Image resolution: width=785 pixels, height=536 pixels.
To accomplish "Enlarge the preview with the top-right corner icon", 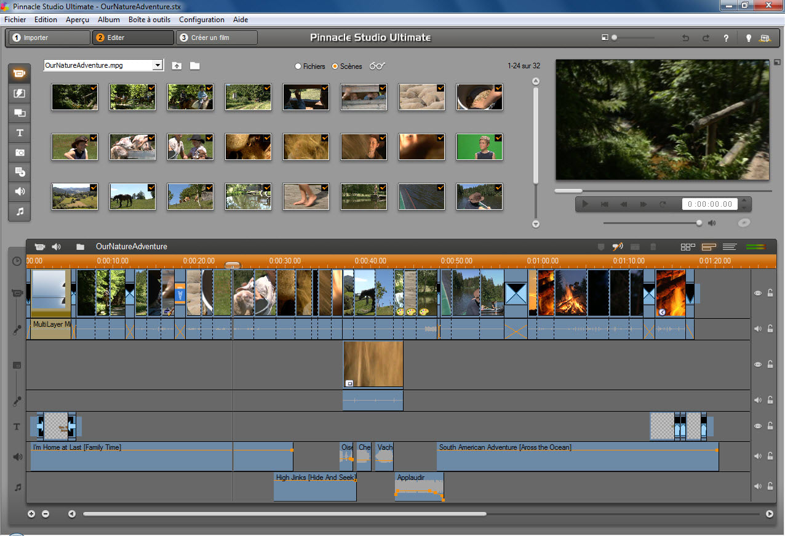I will click(x=777, y=62).
